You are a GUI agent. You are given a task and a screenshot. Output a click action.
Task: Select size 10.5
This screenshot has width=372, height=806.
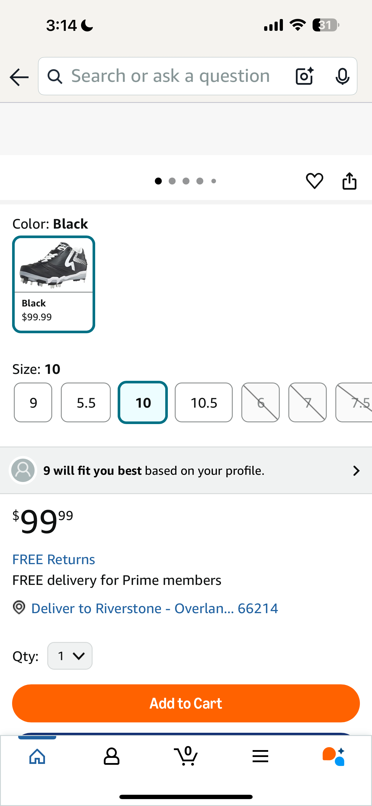click(x=204, y=402)
